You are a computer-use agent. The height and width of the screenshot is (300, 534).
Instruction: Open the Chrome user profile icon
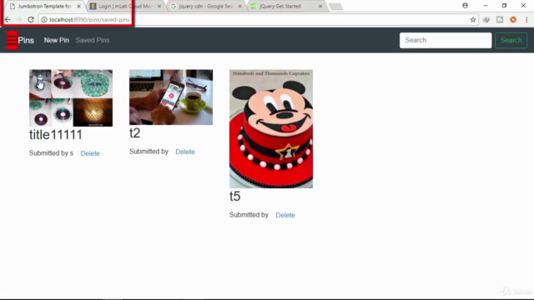tap(465, 6)
